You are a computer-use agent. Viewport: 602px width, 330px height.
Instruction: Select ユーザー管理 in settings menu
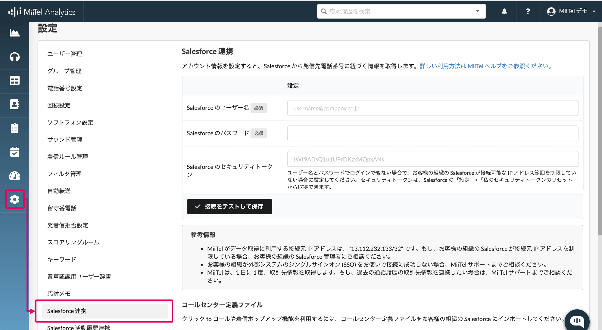coord(65,54)
